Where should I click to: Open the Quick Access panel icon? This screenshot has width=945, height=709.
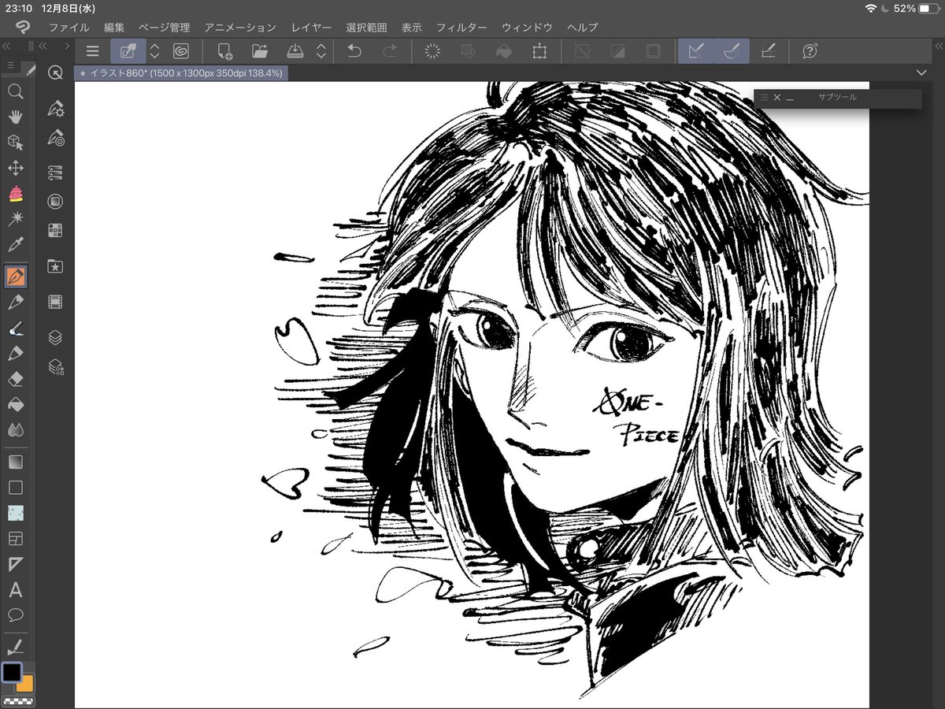[55, 72]
